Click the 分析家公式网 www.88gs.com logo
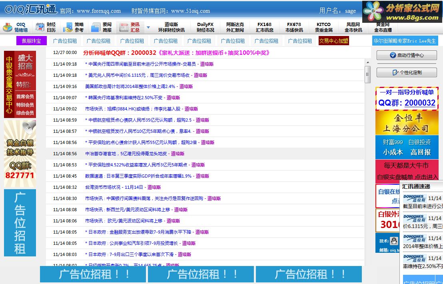The width and height of the screenshot is (443, 284). (403, 12)
